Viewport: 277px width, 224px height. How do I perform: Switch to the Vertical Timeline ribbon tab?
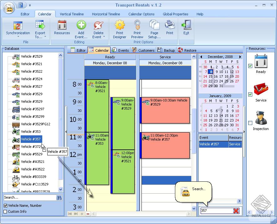[x=72, y=14]
